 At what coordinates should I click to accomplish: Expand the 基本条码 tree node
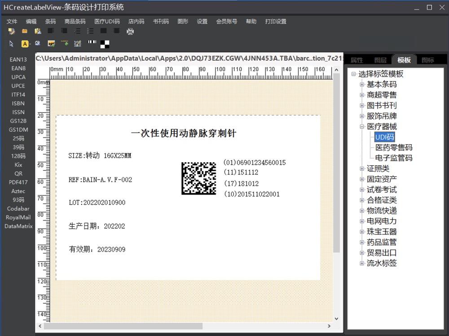point(362,84)
